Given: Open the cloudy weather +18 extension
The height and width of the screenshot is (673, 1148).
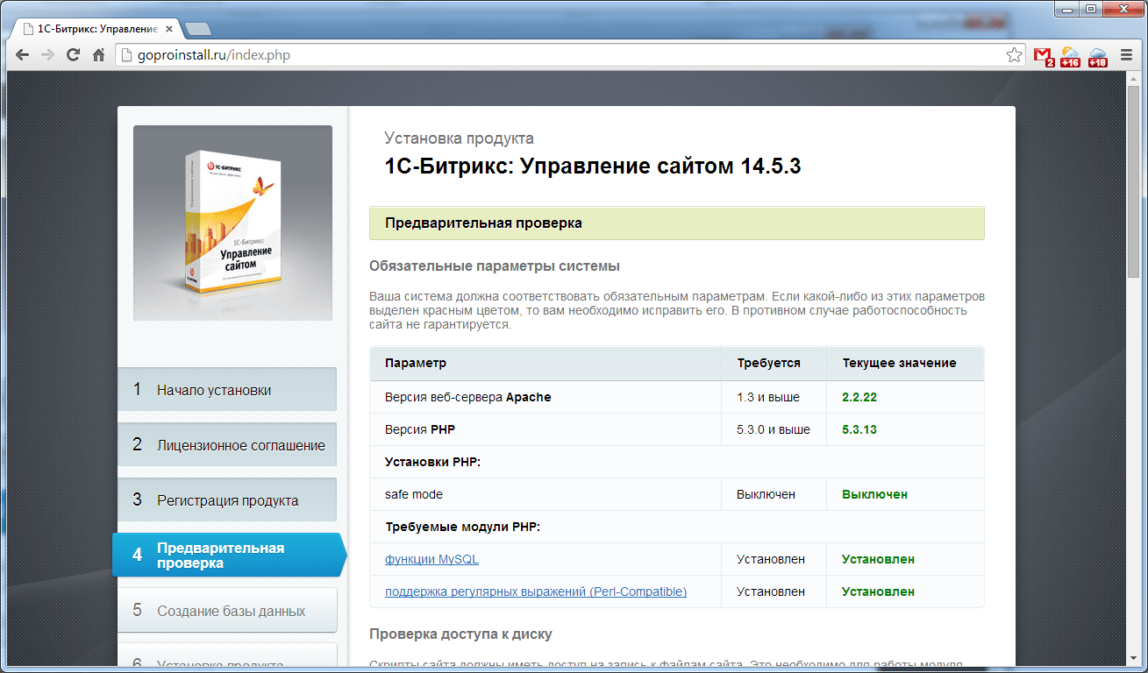Looking at the screenshot, I should [1098, 57].
